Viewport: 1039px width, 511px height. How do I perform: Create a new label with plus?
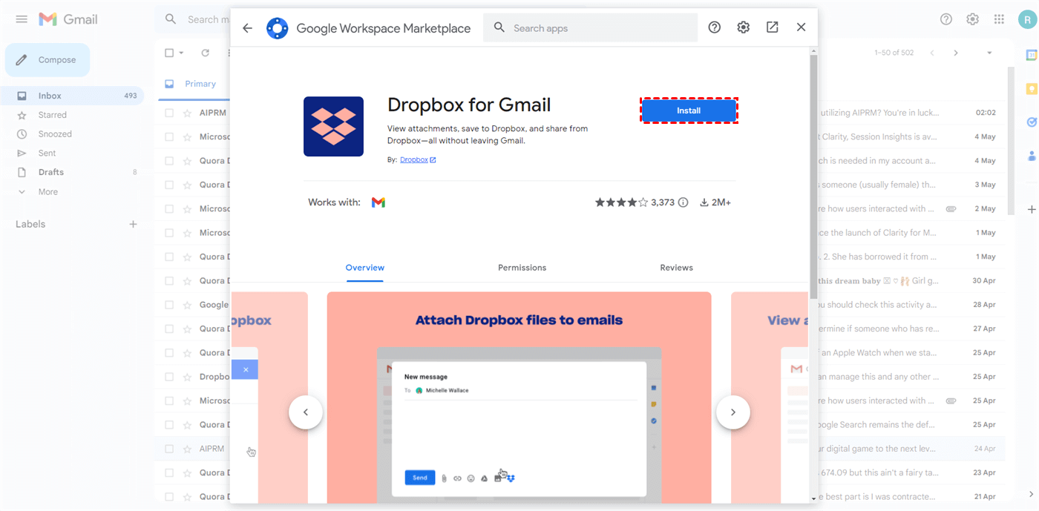click(x=133, y=224)
